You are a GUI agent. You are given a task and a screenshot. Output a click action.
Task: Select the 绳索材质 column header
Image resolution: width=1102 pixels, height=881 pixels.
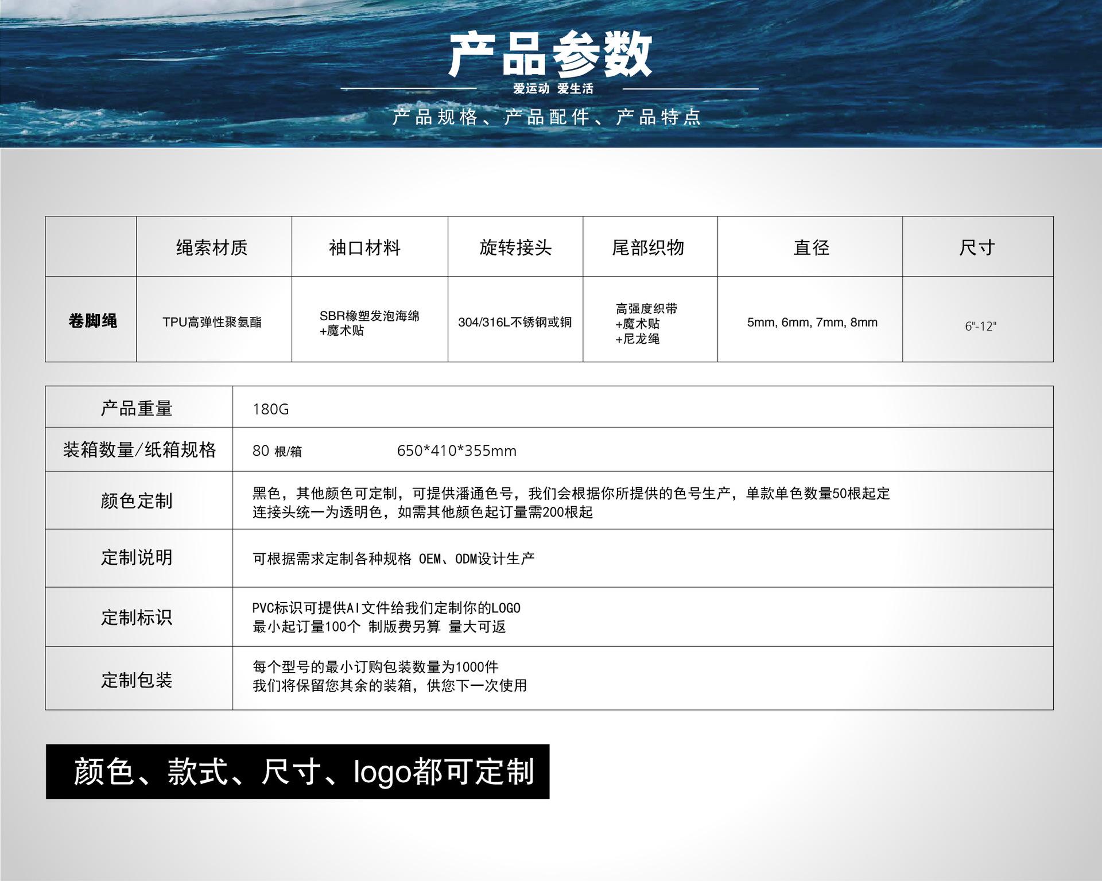point(212,248)
